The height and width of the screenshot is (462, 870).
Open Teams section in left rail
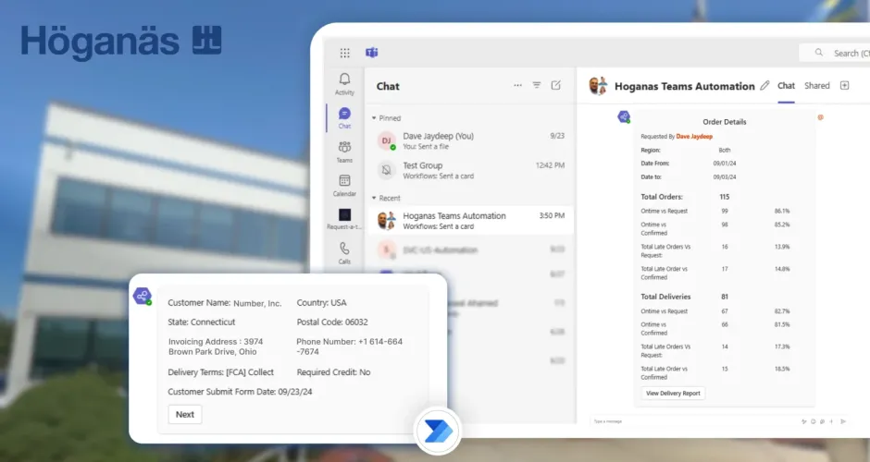click(344, 151)
